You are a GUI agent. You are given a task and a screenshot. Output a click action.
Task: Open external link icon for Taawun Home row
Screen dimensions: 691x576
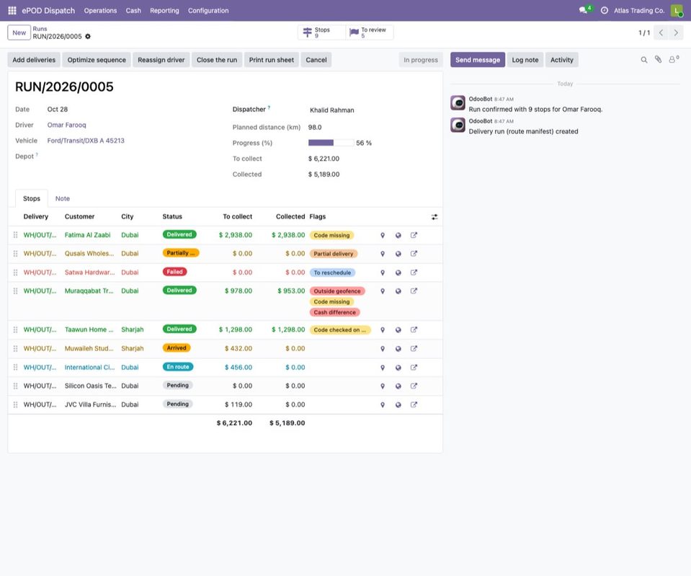[x=414, y=330]
